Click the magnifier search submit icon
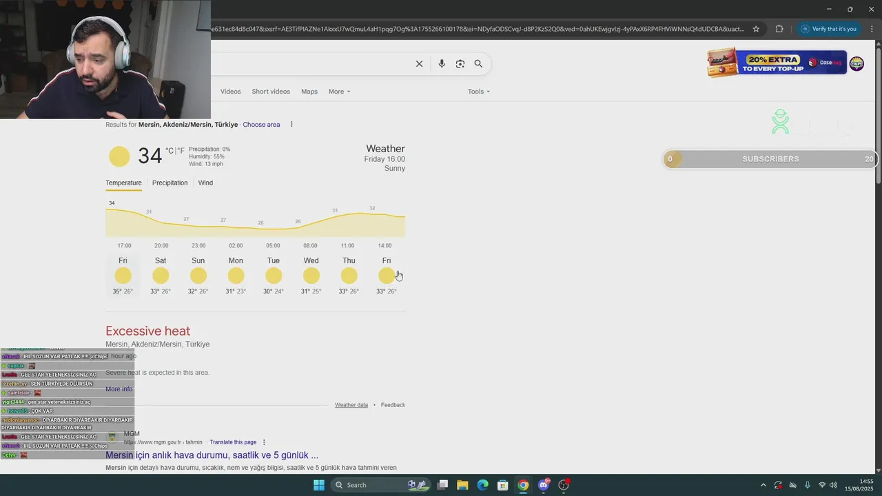The image size is (882, 496). coord(478,63)
